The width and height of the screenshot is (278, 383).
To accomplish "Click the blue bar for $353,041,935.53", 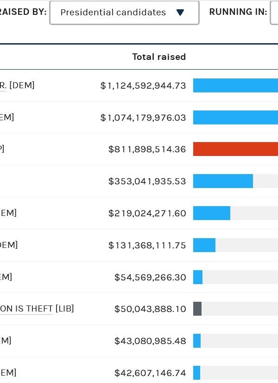I will pyautogui.click(x=223, y=181).
